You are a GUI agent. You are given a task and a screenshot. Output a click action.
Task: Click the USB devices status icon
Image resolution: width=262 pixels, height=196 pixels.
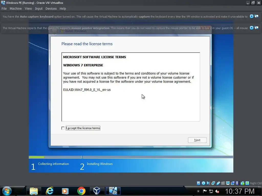218,183
